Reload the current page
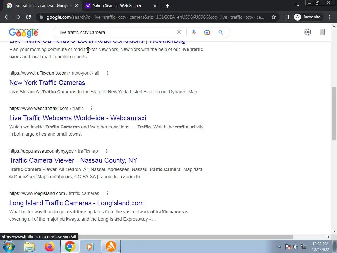Viewport: 337px width, 253px height. pyautogui.click(x=28, y=17)
